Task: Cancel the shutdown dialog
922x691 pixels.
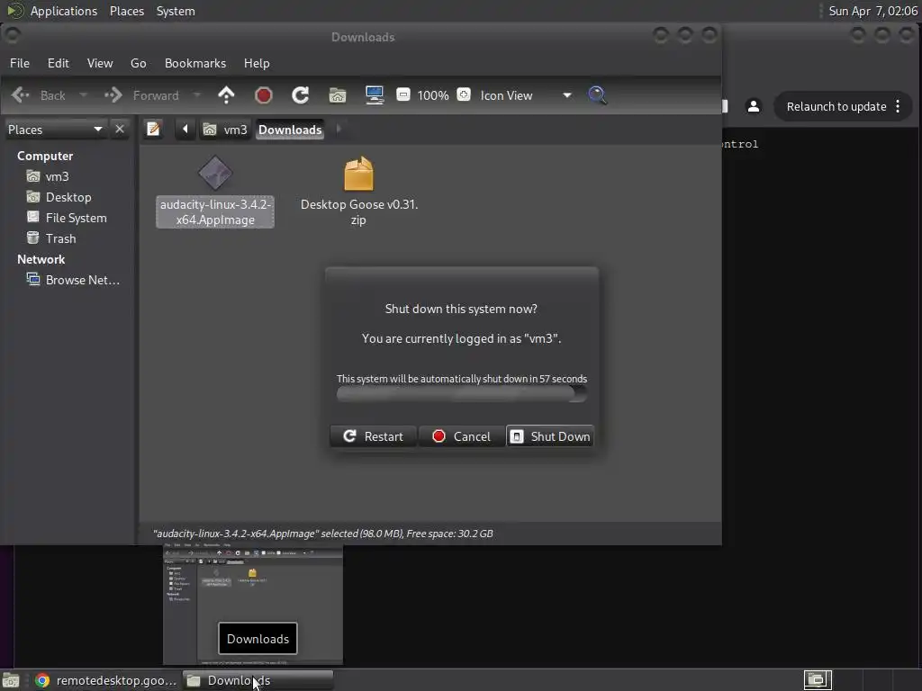Action: click(462, 436)
